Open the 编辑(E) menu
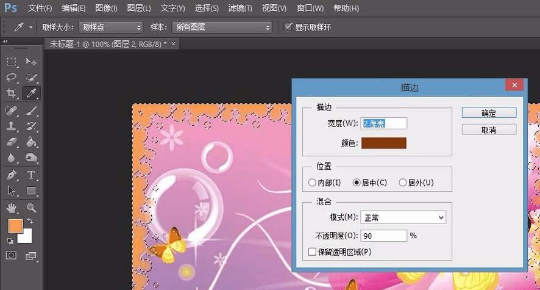This screenshot has height=290, width=540. coord(73,8)
